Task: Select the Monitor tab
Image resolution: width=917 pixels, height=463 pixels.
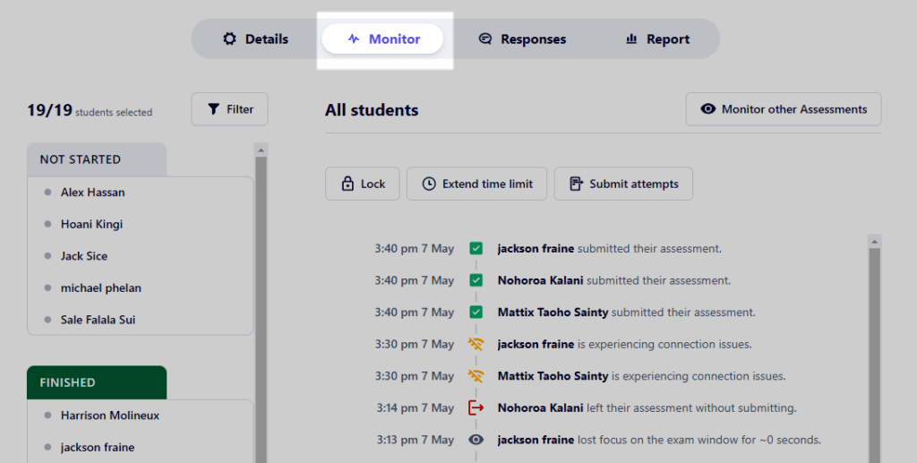Action: pos(383,39)
